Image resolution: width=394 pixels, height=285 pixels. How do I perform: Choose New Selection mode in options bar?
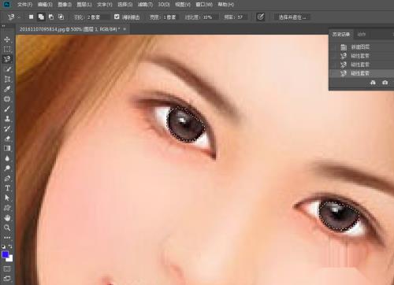click(x=31, y=17)
